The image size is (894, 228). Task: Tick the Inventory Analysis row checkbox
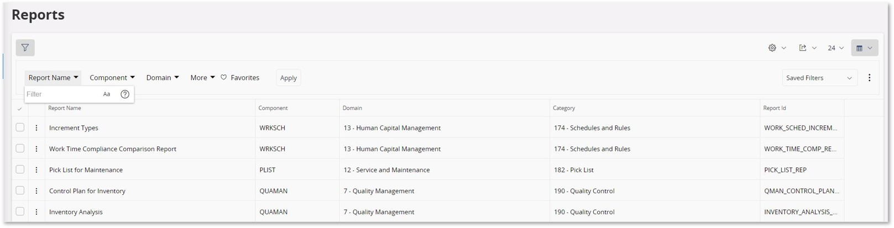point(20,211)
